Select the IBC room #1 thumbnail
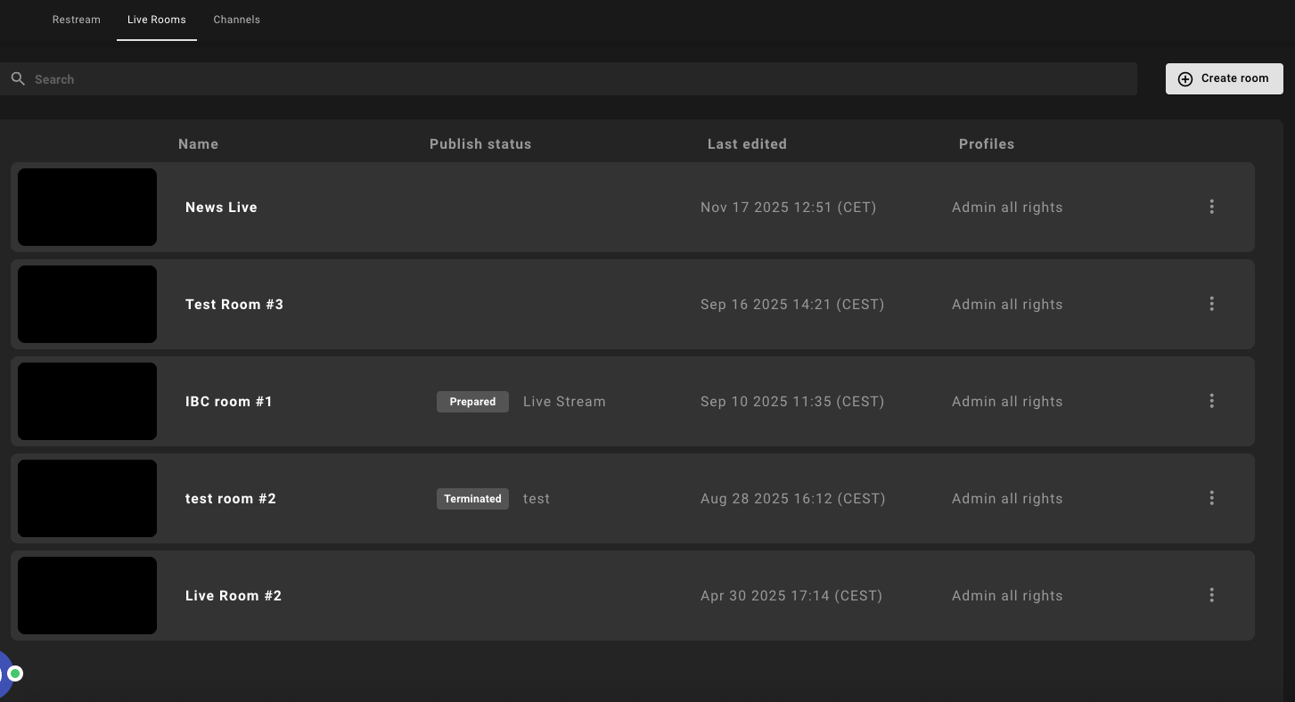Screen dimensions: 1295x702 click(87, 401)
